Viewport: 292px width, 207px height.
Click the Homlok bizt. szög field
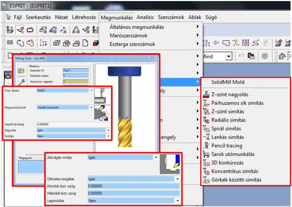pyautogui.click(x=133, y=186)
